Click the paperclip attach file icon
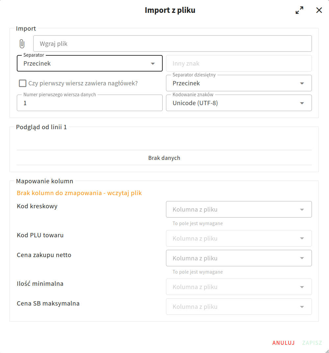The width and height of the screenshot is (329, 353). pos(22,44)
